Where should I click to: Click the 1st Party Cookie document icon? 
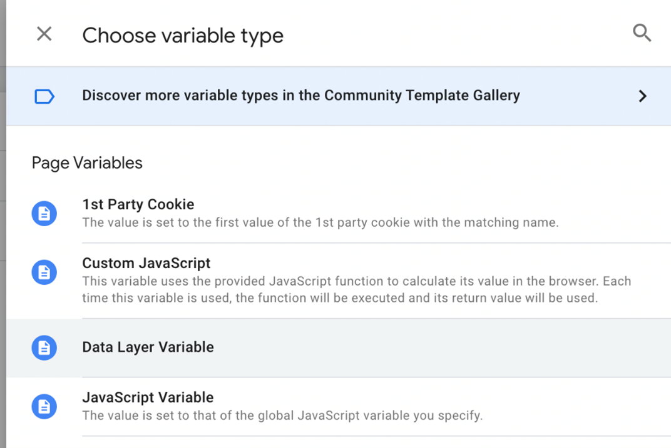coord(44,214)
